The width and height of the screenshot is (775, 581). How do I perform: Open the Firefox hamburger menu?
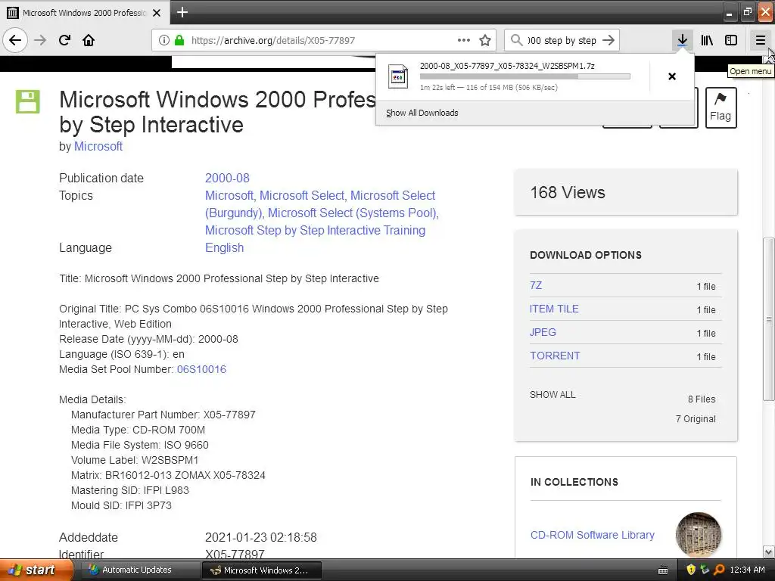[760, 40]
